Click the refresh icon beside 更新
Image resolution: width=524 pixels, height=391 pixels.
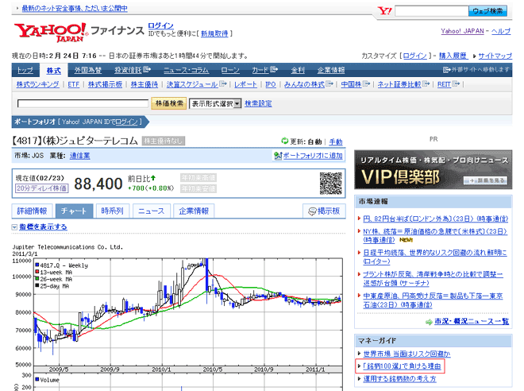click(284, 141)
